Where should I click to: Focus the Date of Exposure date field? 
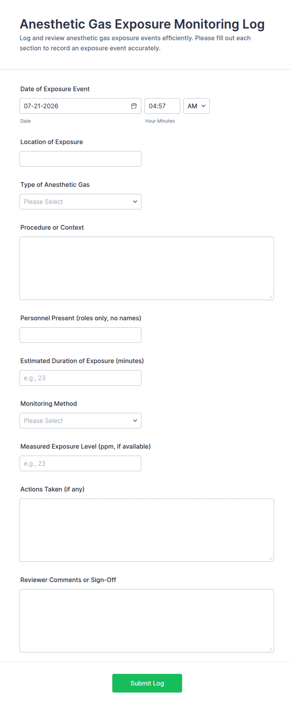point(80,106)
